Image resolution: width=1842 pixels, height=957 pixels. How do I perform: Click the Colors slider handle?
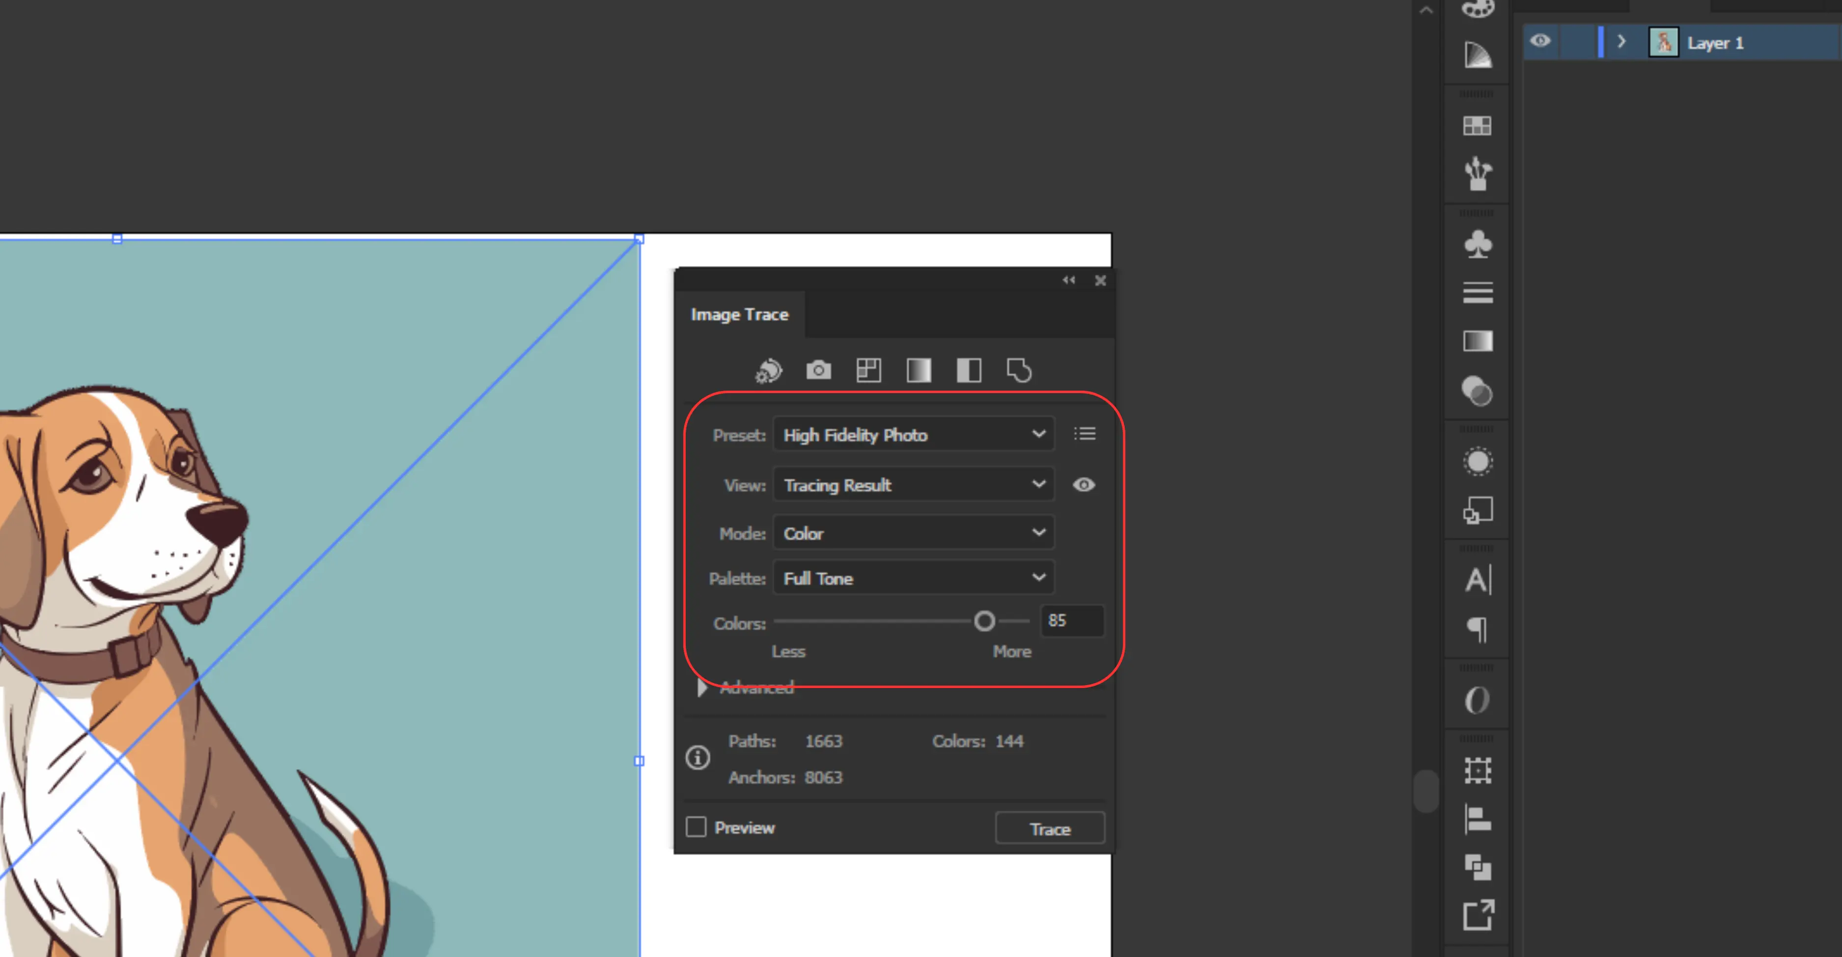point(985,621)
